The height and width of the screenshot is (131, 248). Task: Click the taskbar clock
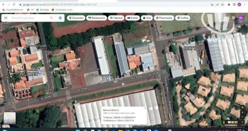(x=239, y=130)
